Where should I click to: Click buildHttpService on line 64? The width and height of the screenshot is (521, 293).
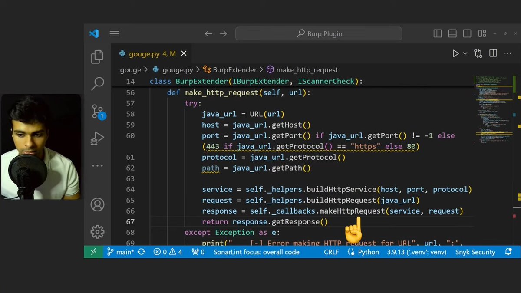[341, 189]
